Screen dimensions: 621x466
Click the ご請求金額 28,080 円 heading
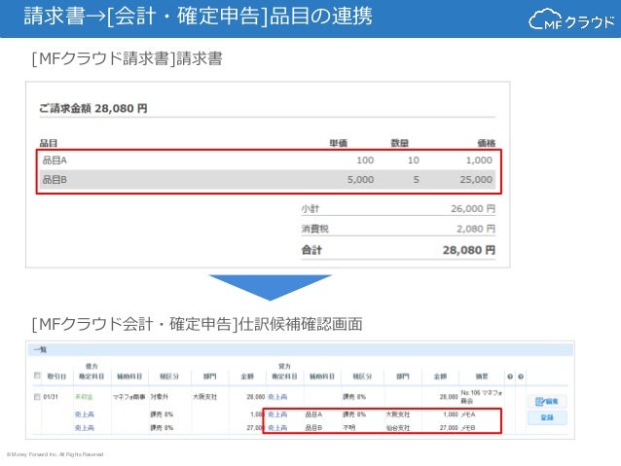click(93, 109)
